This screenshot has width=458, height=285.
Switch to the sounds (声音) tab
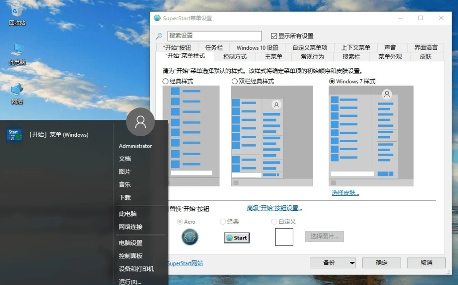390,47
